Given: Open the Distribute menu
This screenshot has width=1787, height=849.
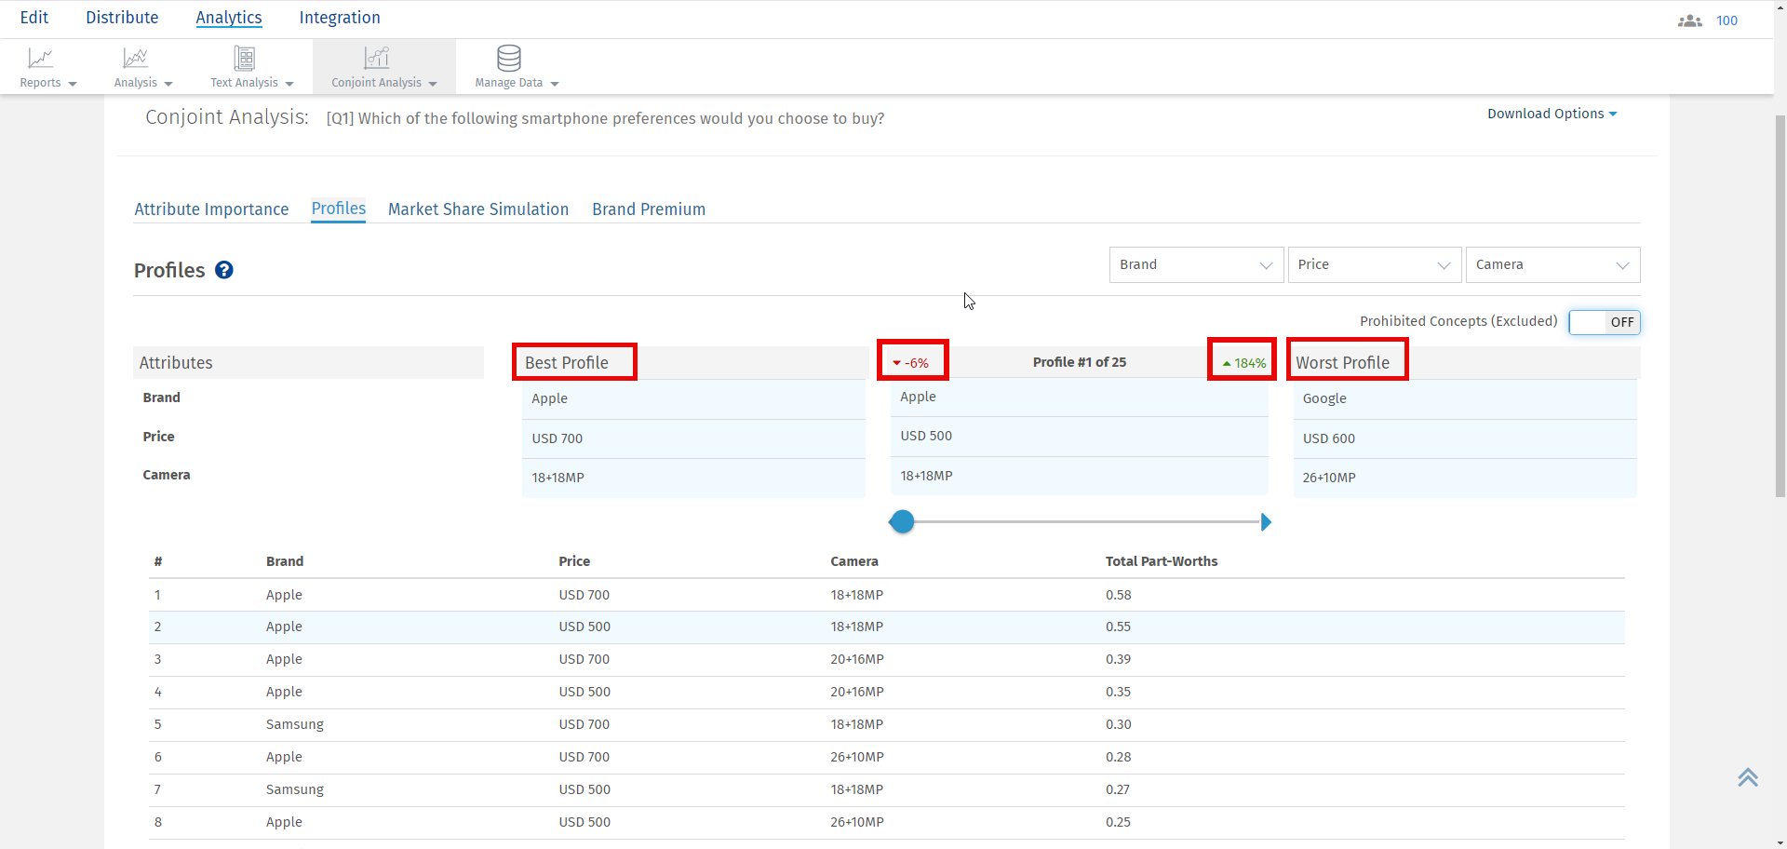Looking at the screenshot, I should [122, 18].
